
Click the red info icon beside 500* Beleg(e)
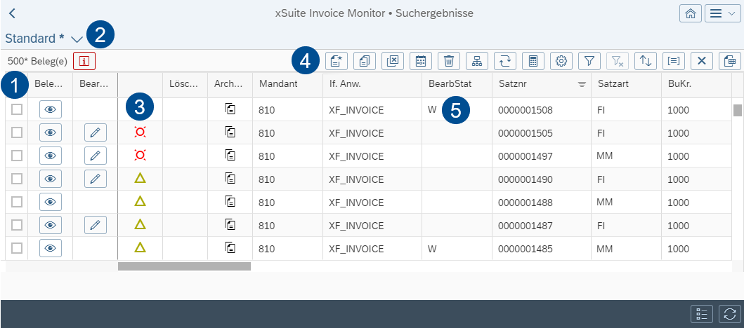pyautogui.click(x=84, y=60)
